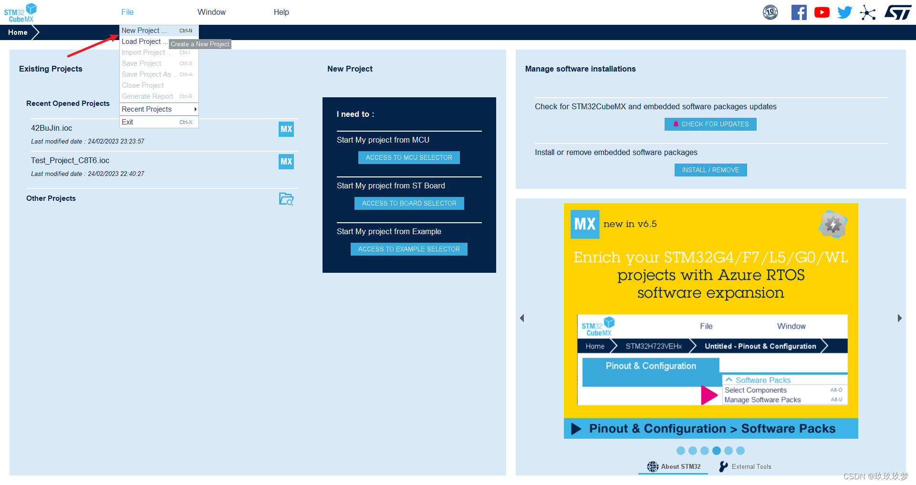Click the STM32CubeMX logo icon

(x=21, y=12)
